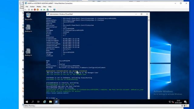Maximize the Virtual Machine Connection window
The width and height of the screenshot is (194, 109).
(181, 3)
